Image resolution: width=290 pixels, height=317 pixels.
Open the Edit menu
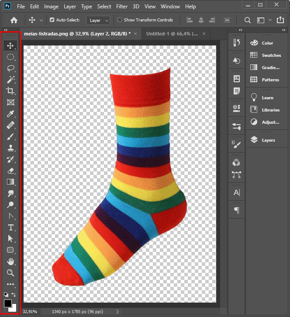[x=35, y=7]
